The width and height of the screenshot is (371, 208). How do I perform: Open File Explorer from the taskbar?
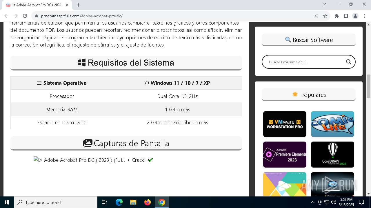click(133, 202)
